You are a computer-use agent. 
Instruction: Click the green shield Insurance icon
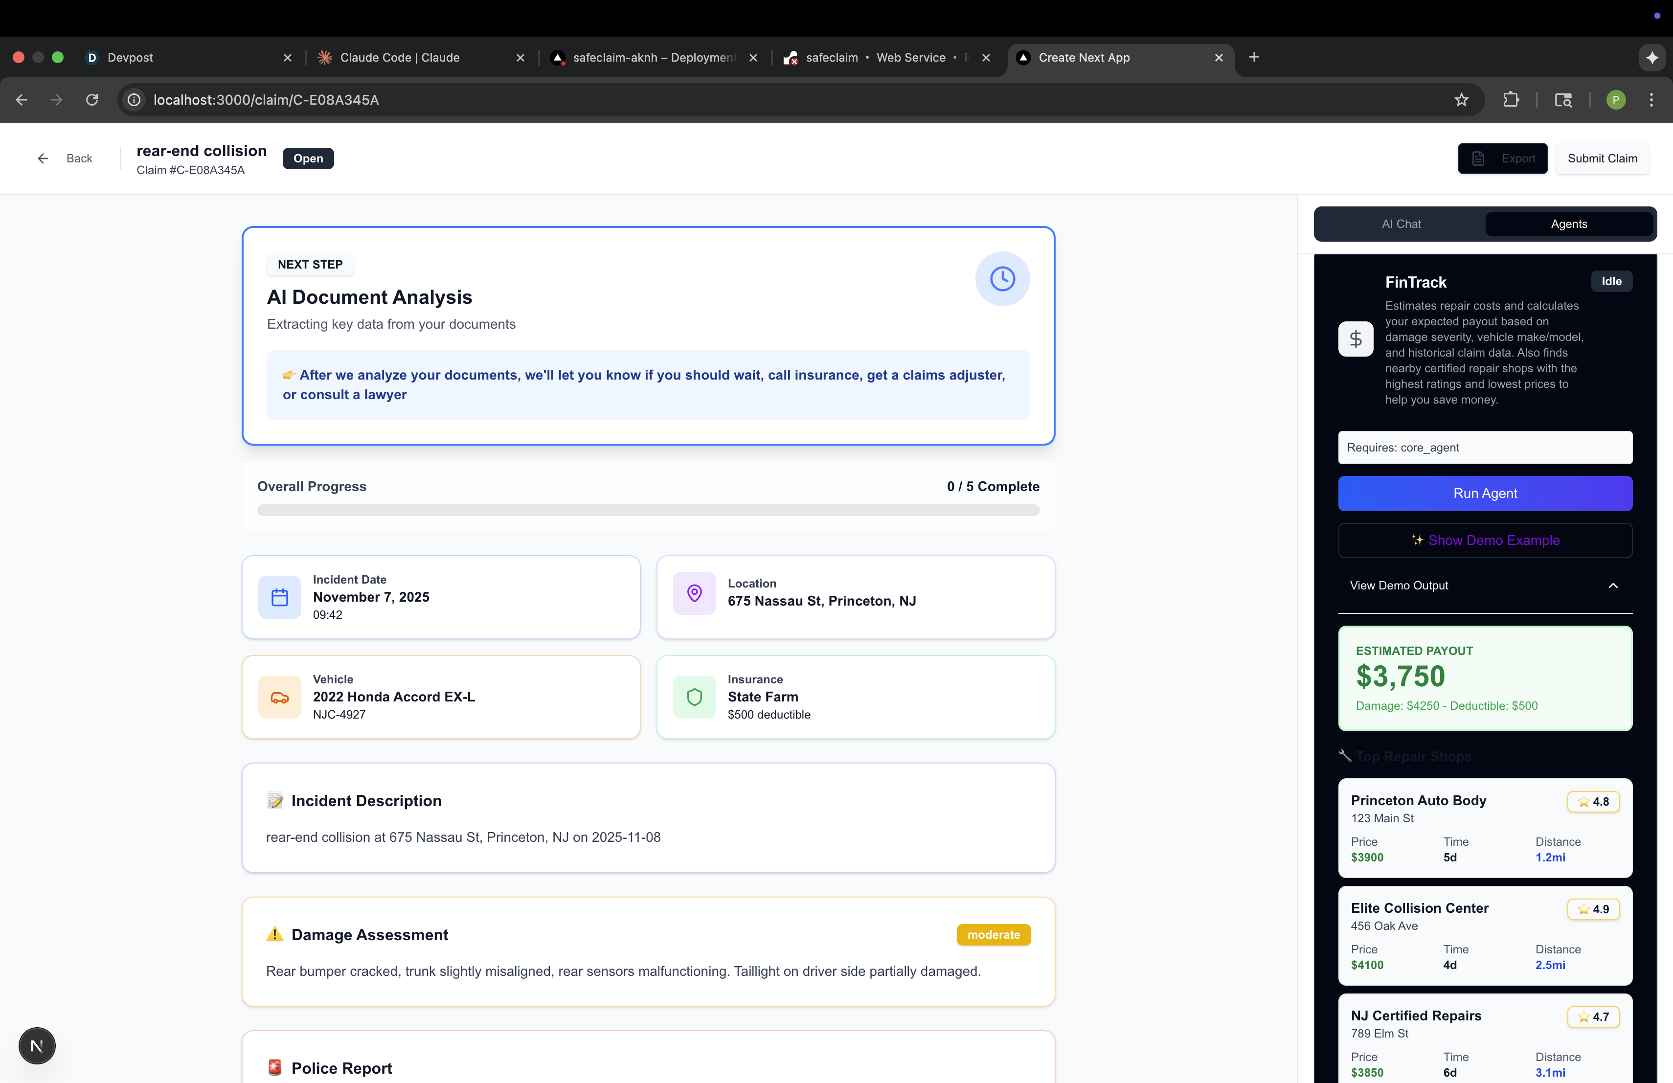(694, 697)
